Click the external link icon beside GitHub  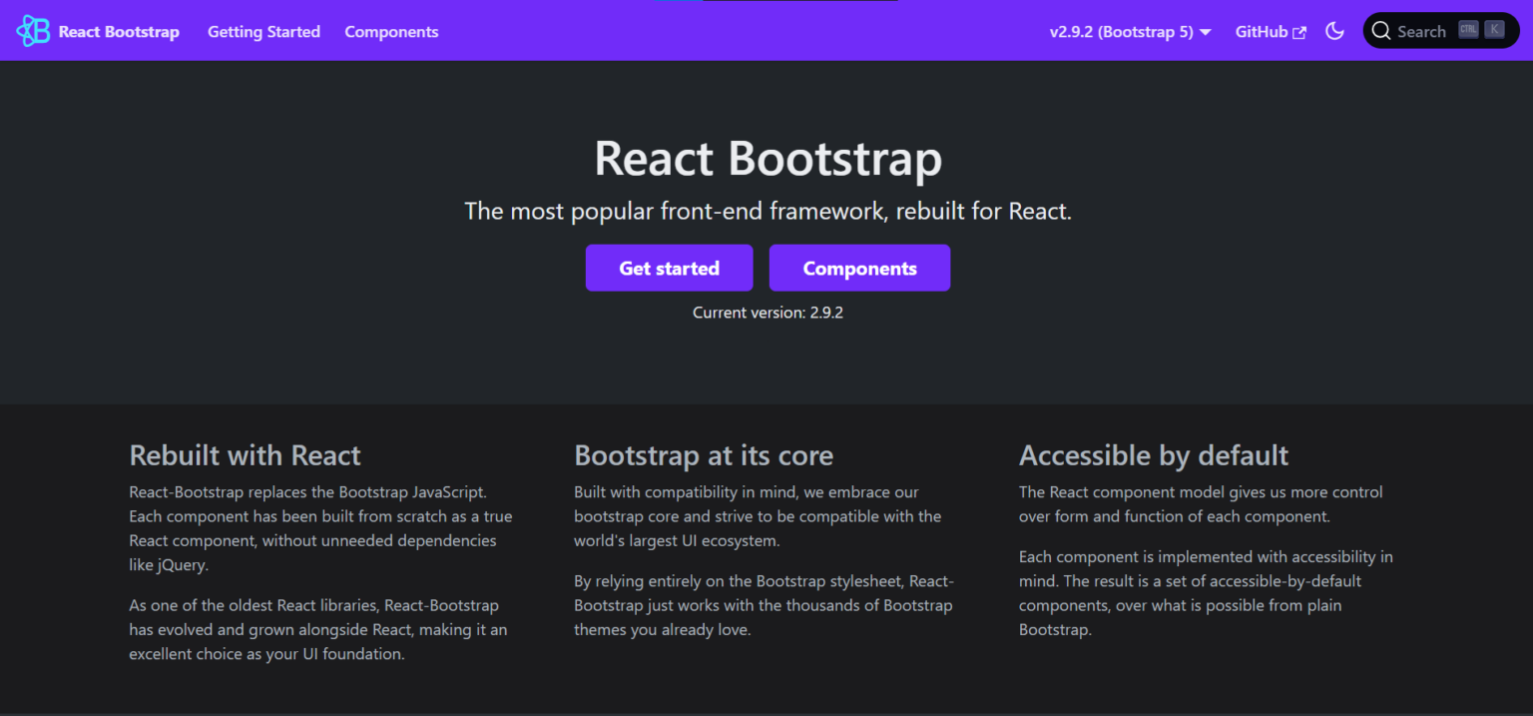(x=1299, y=32)
